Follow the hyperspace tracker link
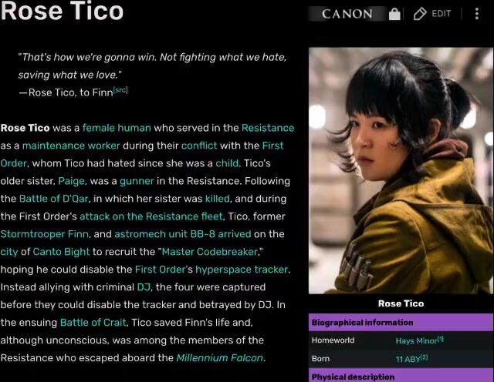The width and height of the screenshot is (494, 382). click(242, 270)
